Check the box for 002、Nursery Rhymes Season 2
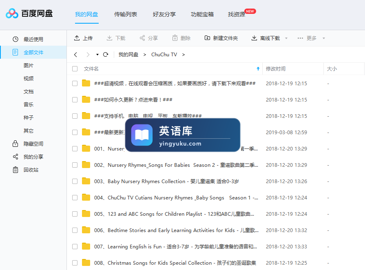Image resolution: width=365 pixels, height=270 pixels. click(x=75, y=165)
